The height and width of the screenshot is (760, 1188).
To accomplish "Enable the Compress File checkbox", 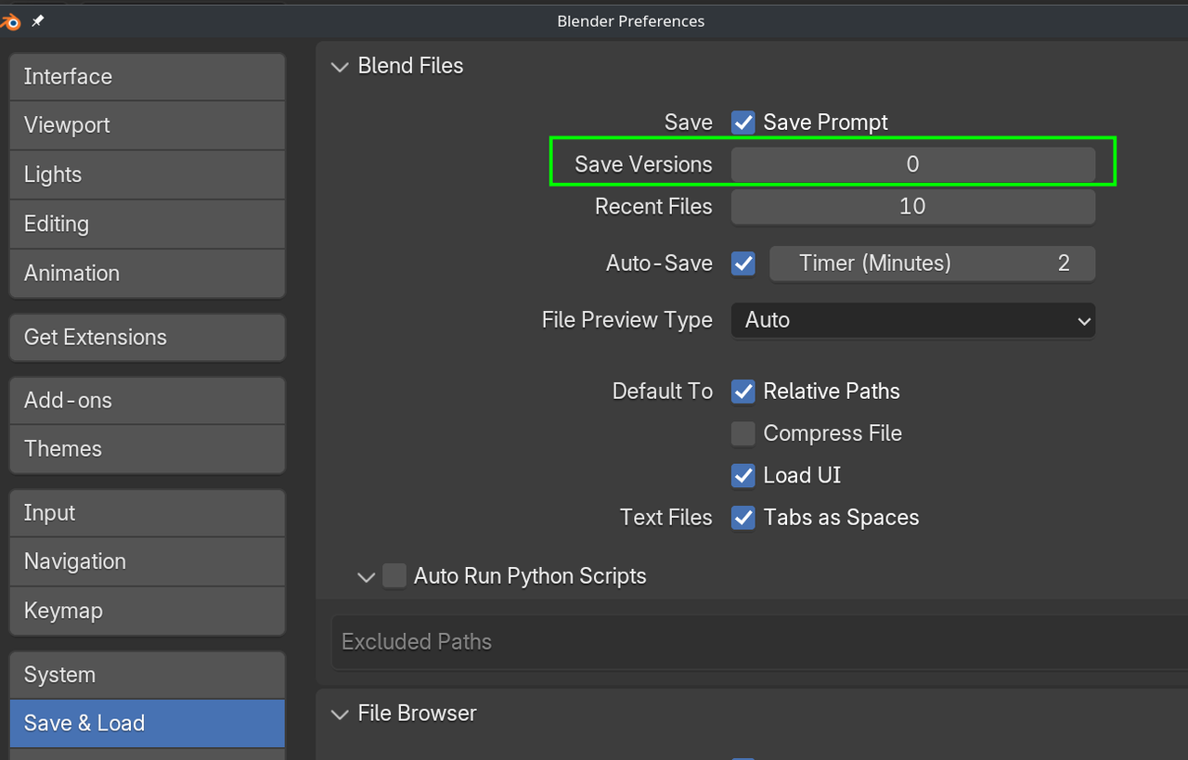I will click(743, 433).
